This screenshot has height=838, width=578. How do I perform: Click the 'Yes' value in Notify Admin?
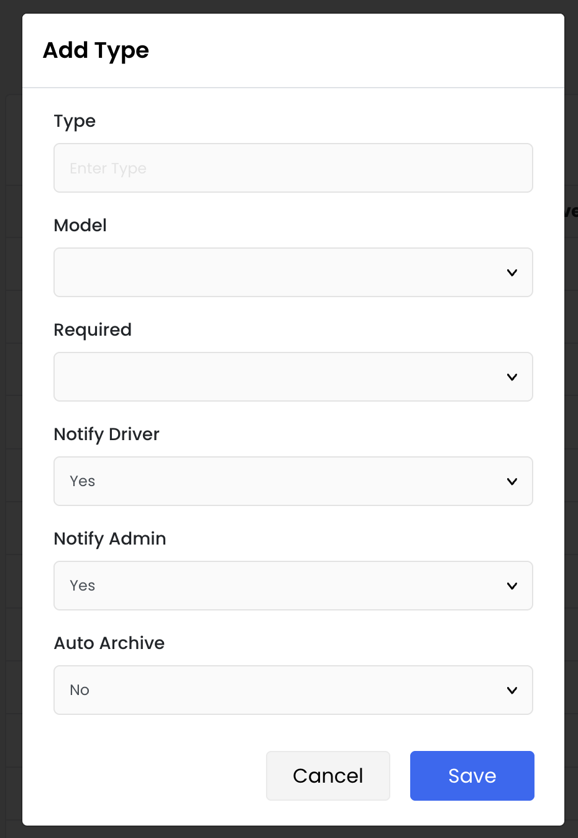(83, 586)
